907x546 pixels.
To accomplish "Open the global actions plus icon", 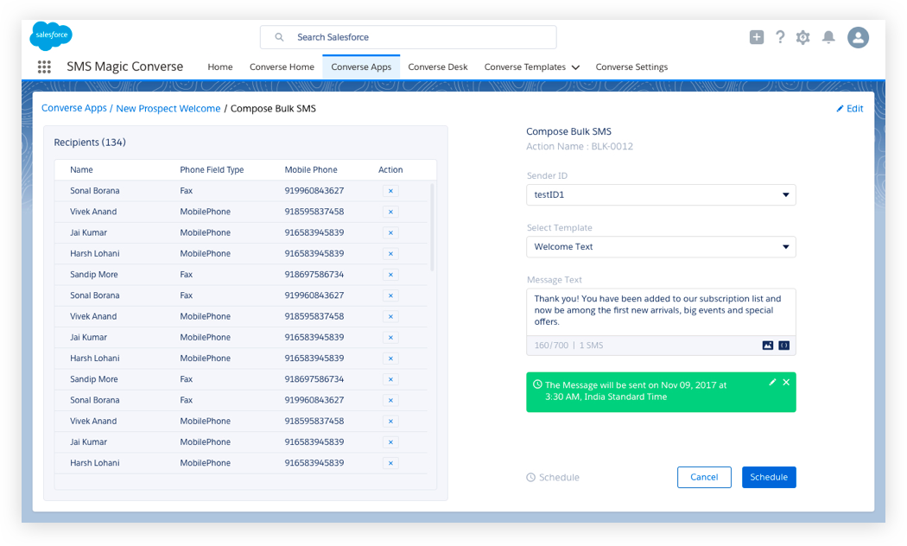I will (x=757, y=37).
